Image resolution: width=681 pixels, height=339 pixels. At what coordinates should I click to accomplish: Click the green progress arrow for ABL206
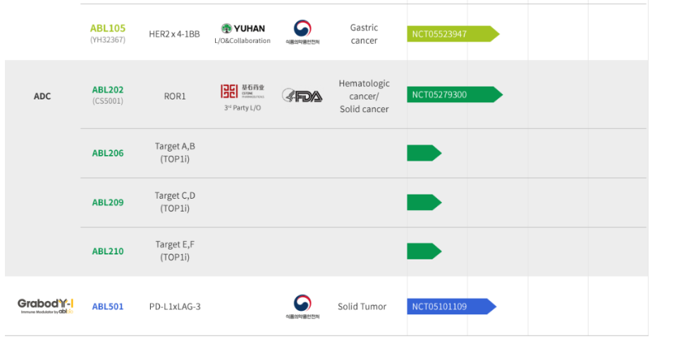(424, 153)
